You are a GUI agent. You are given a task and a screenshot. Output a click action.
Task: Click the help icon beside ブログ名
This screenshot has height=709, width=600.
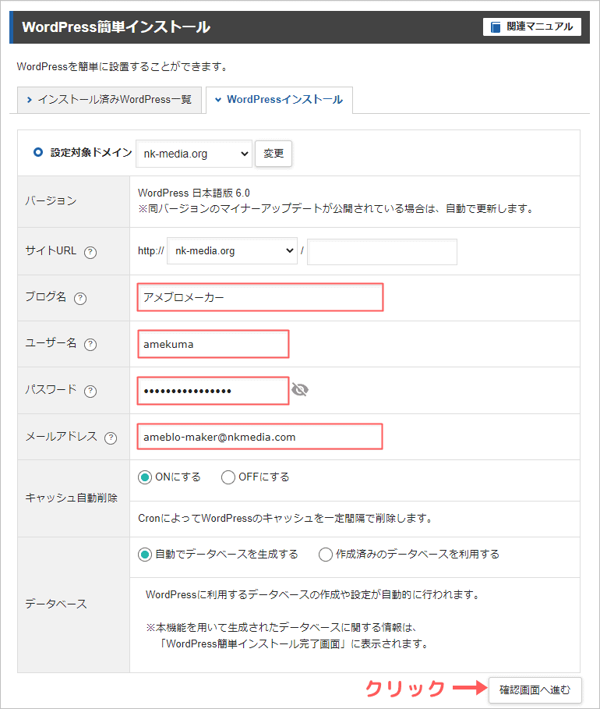tap(79, 298)
